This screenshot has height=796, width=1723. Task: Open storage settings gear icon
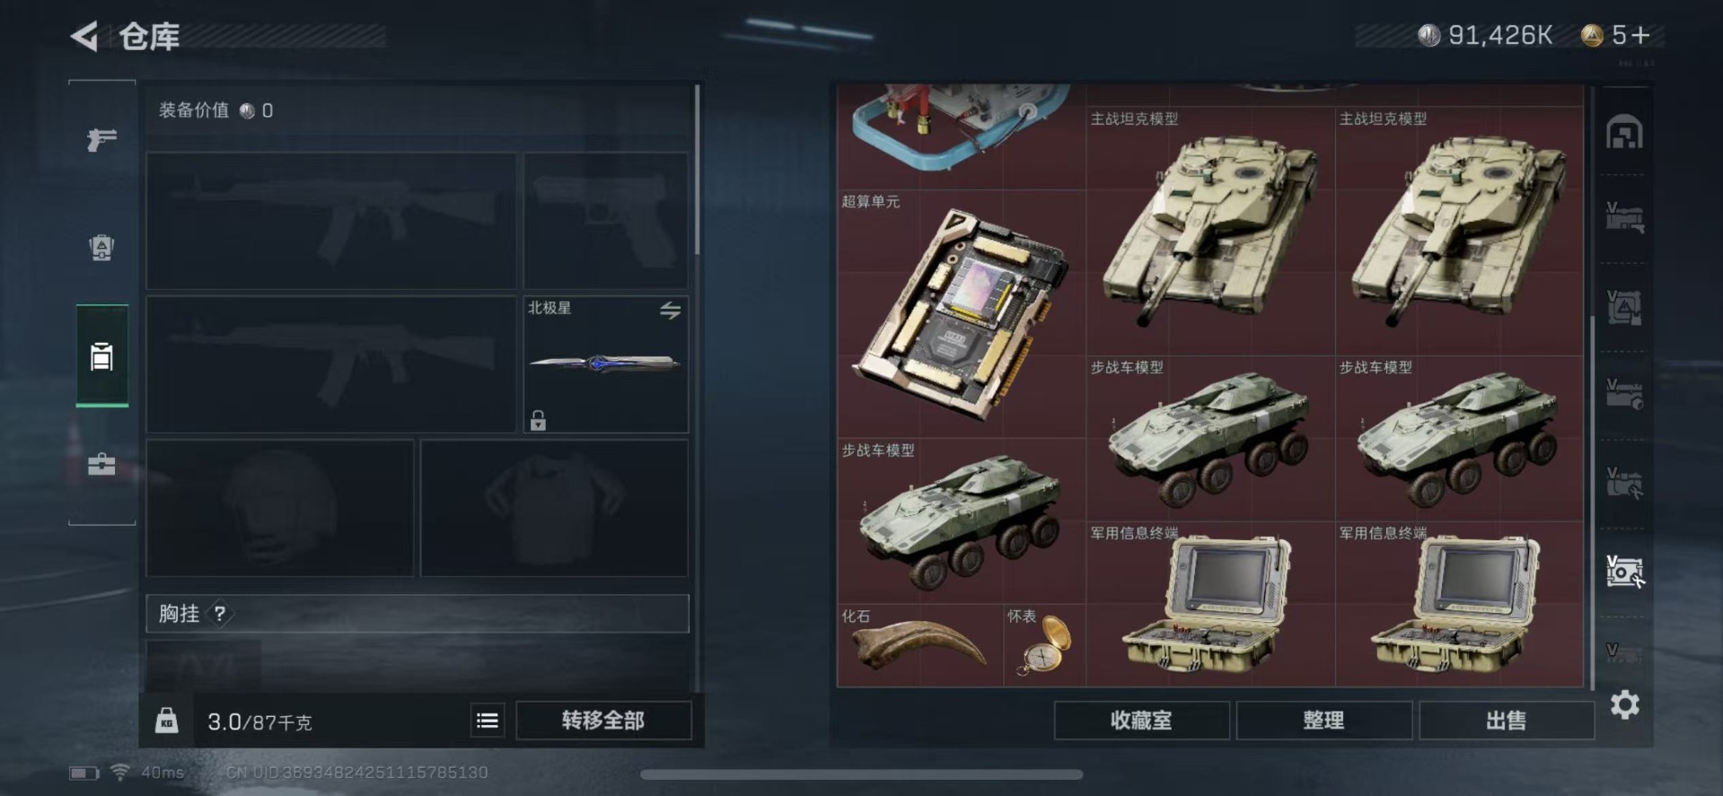1624,705
